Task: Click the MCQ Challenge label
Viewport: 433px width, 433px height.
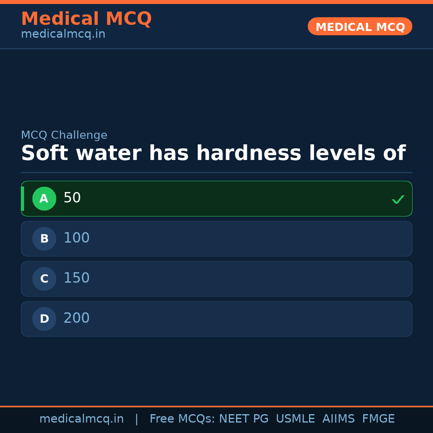Action: point(64,136)
